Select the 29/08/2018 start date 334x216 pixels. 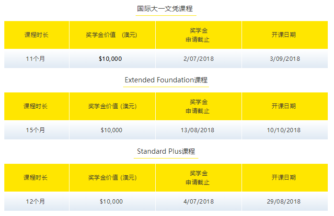284,202
